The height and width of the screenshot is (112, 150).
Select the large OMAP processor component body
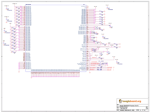[x=56, y=38]
